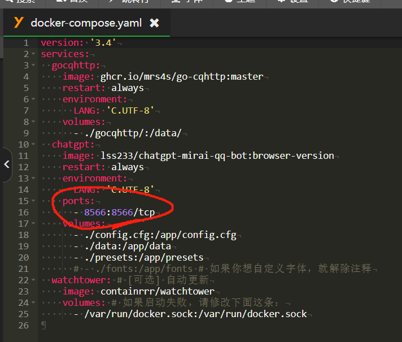
Task: Place cursor on lss233/chatgpt-mirai-qq-bot:browser-version
Action: click(217, 156)
